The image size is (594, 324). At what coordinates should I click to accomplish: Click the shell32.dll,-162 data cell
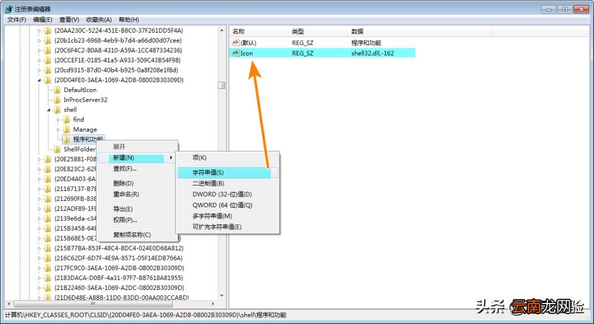pos(372,53)
